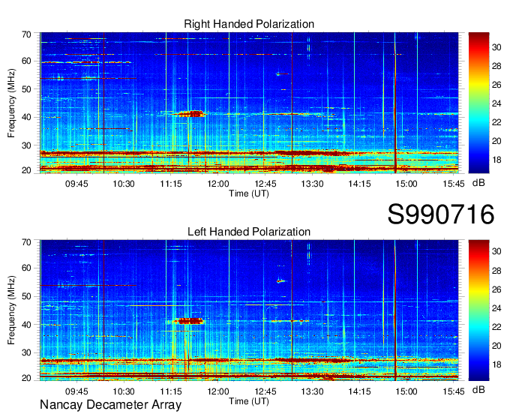Viewport: 510px width, 414px height.
Task: Click the 40 MHz tick of the Right Handed plot
Action: tap(26, 117)
